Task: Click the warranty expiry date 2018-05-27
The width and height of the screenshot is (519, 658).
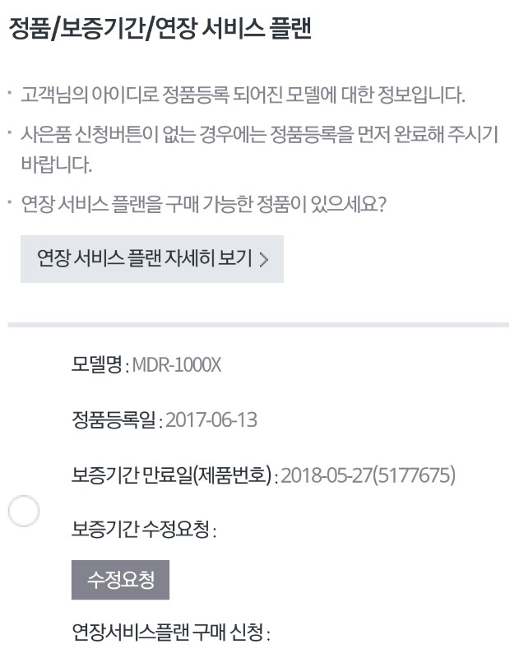Action: pos(327,475)
